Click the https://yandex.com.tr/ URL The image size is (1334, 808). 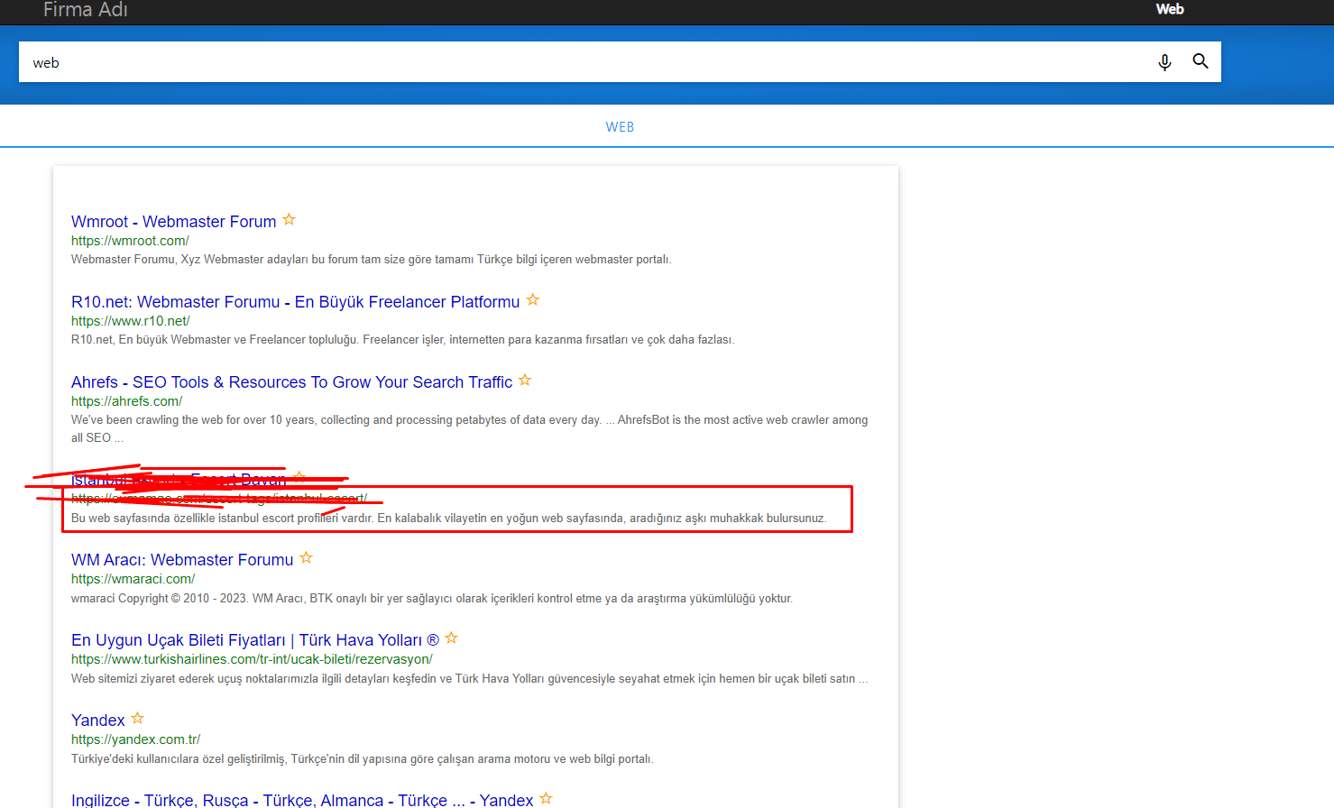[x=136, y=739]
